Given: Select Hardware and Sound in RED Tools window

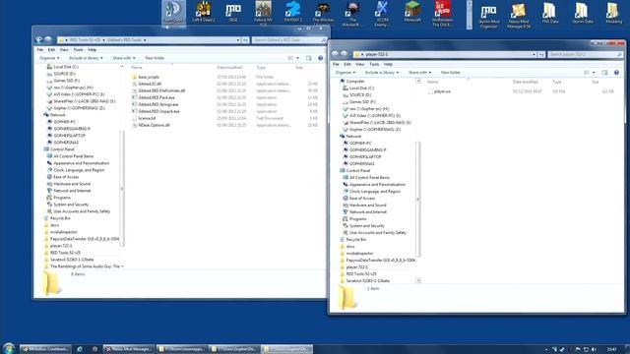Looking at the screenshot, I should point(69,184).
